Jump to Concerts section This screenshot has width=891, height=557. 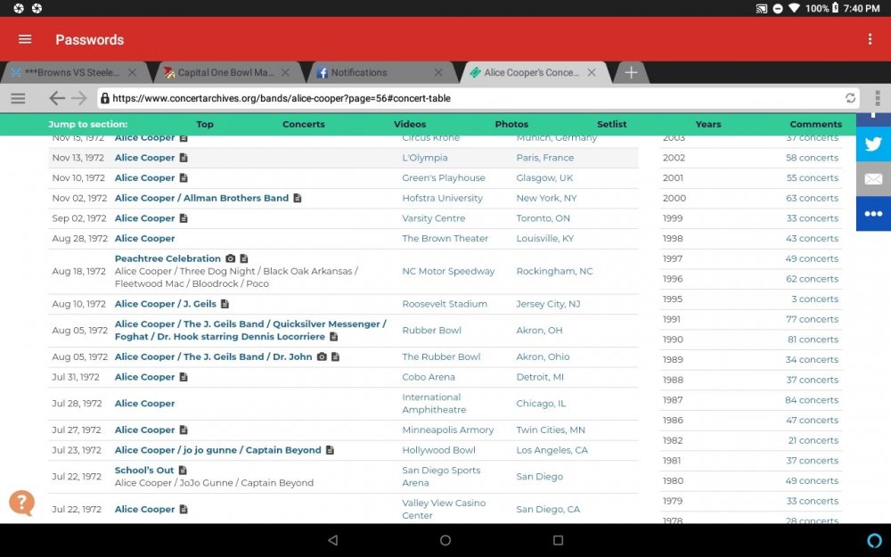point(304,124)
